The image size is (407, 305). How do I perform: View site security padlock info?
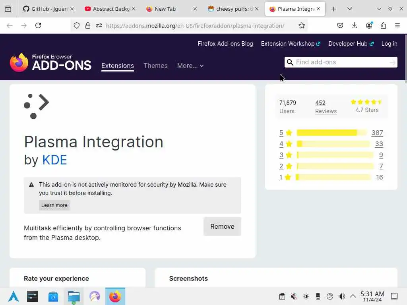88,25
